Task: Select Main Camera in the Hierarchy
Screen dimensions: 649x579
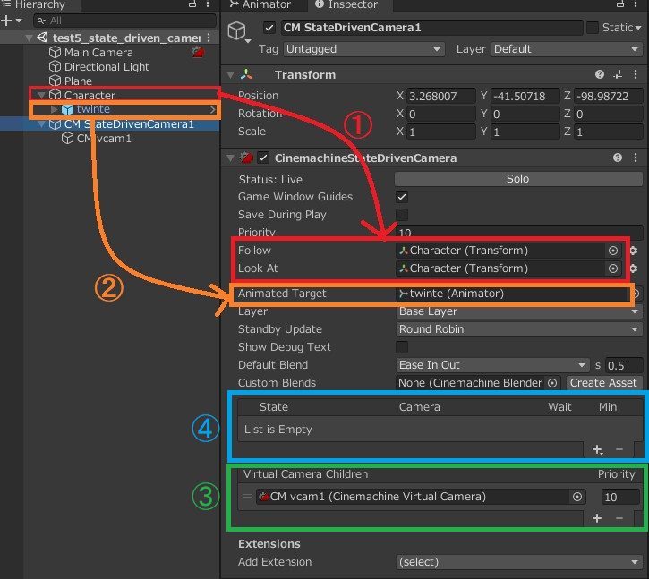Action: click(x=98, y=53)
